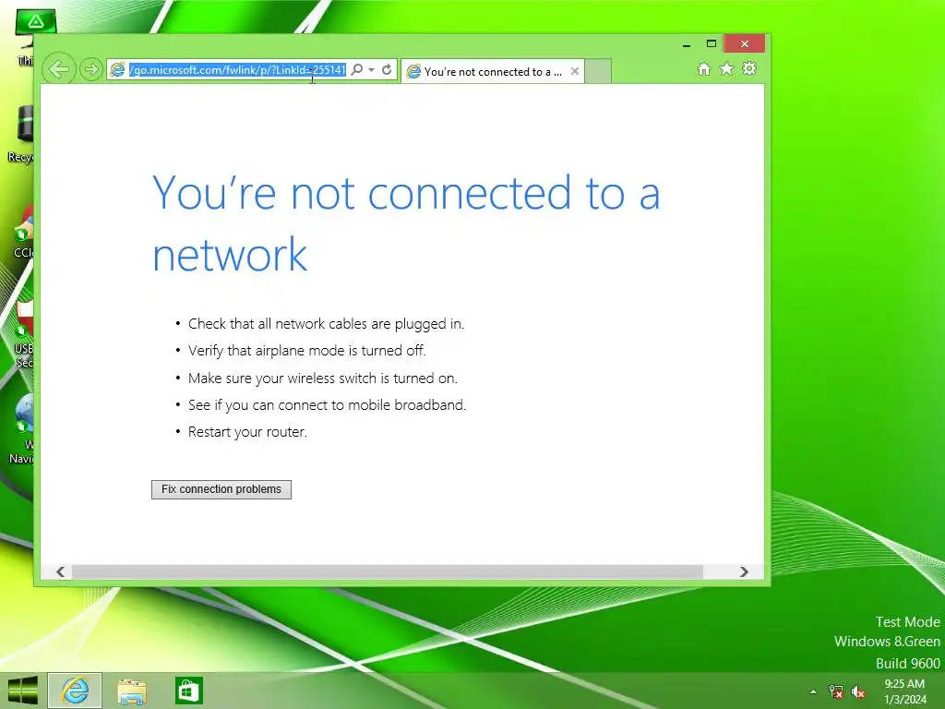
Task: Click the muted volume tray icon
Action: 857,692
